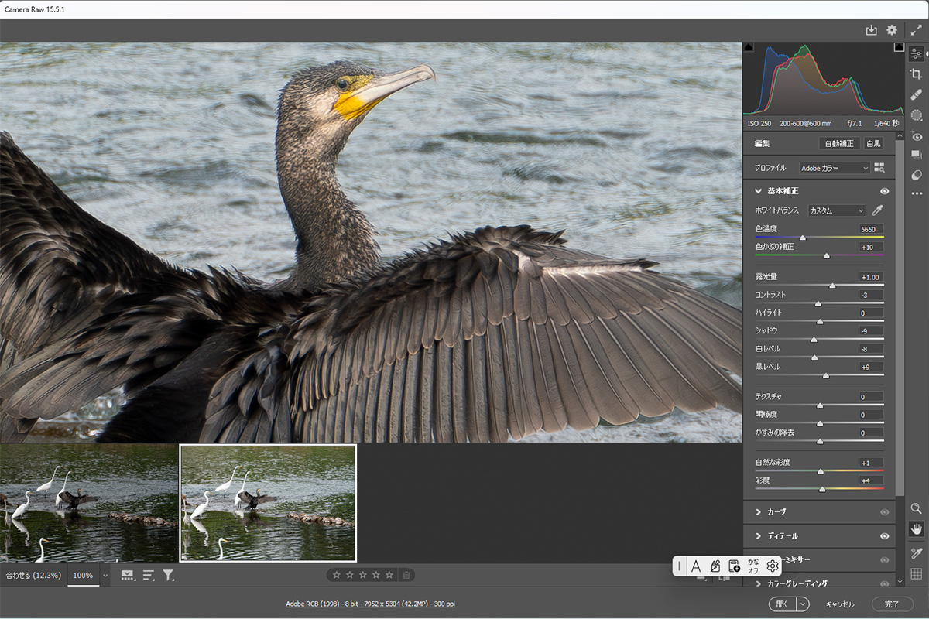The width and height of the screenshot is (929, 619).
Task: Open the profile browser grid icon
Action: click(x=879, y=168)
